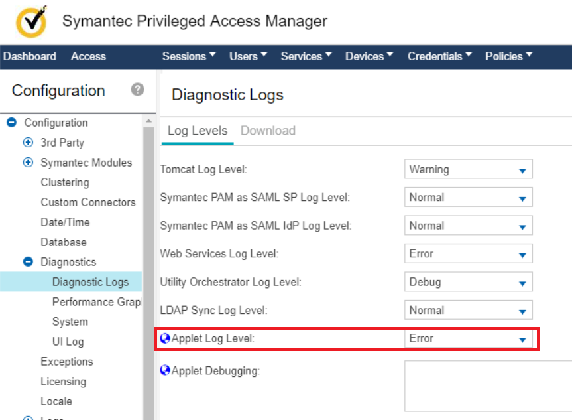Click inside the Applet Debugging text area
The image size is (572, 420).
coord(488,386)
